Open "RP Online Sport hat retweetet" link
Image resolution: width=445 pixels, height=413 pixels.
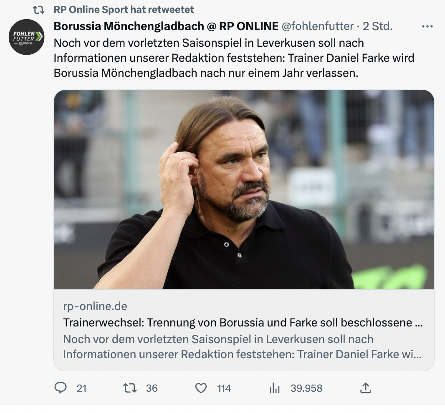[124, 9]
